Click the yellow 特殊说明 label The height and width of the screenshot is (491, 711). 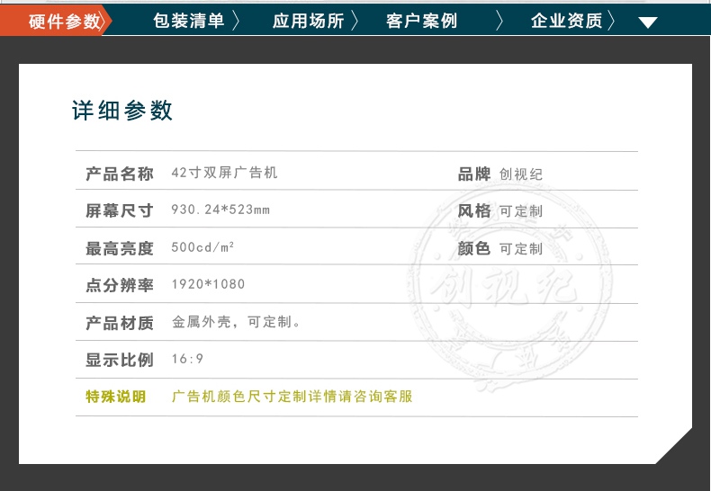point(115,396)
